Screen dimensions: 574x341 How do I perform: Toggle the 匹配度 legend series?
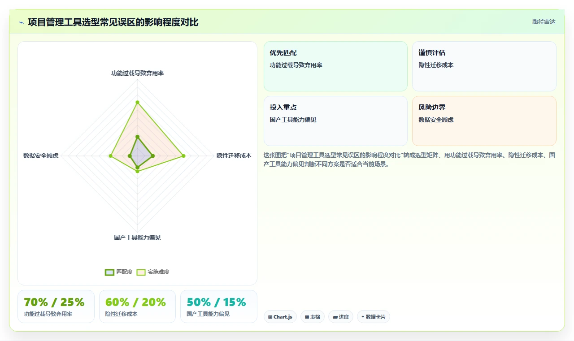click(119, 272)
